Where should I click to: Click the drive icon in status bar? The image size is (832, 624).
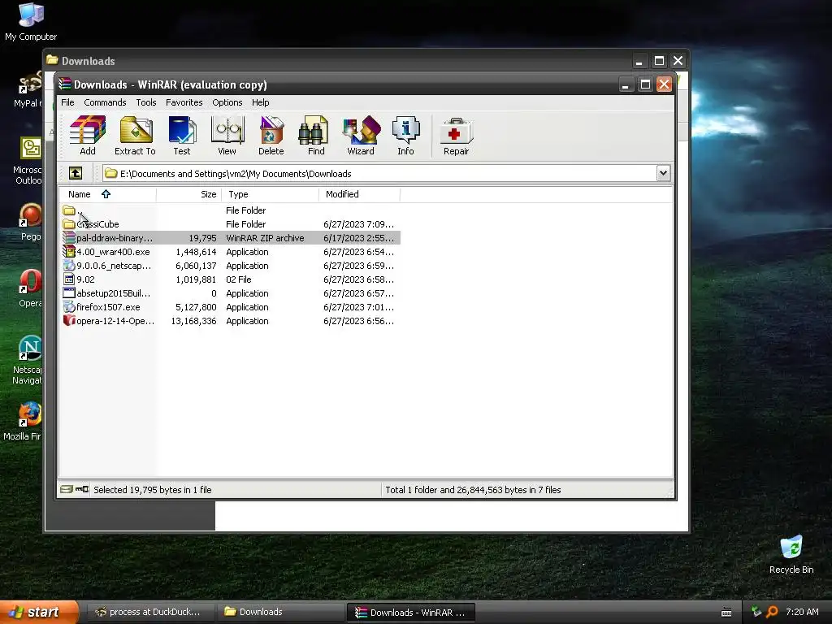point(67,489)
